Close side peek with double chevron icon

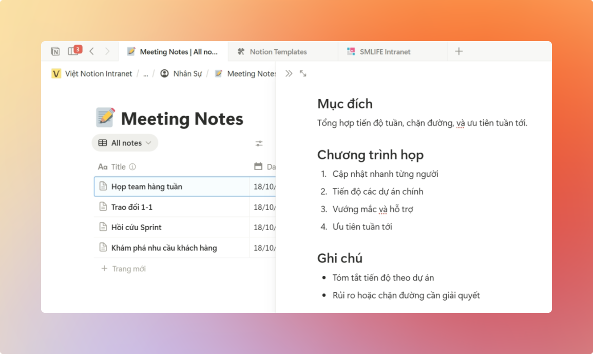coord(289,73)
